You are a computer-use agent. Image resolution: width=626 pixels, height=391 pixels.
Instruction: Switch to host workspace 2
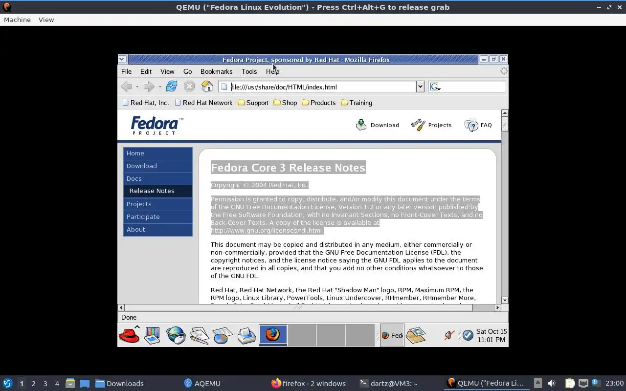click(x=33, y=383)
